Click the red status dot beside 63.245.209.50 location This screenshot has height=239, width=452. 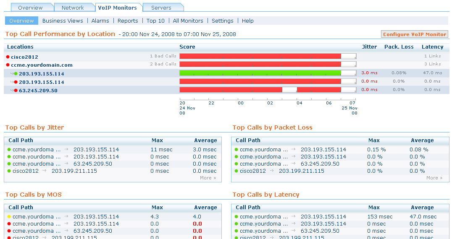click(x=16, y=90)
